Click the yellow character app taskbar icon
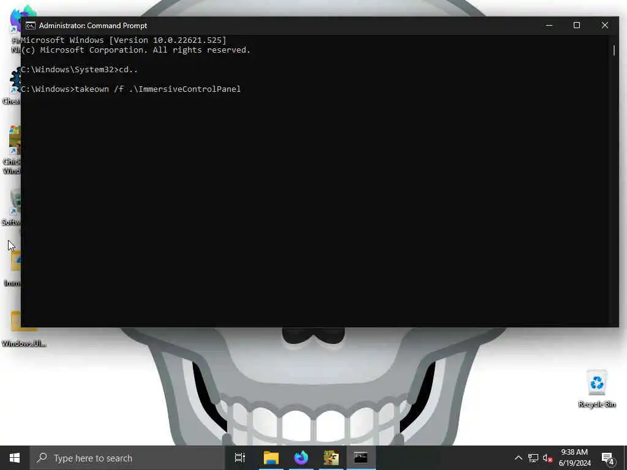627x470 pixels. tap(331, 458)
